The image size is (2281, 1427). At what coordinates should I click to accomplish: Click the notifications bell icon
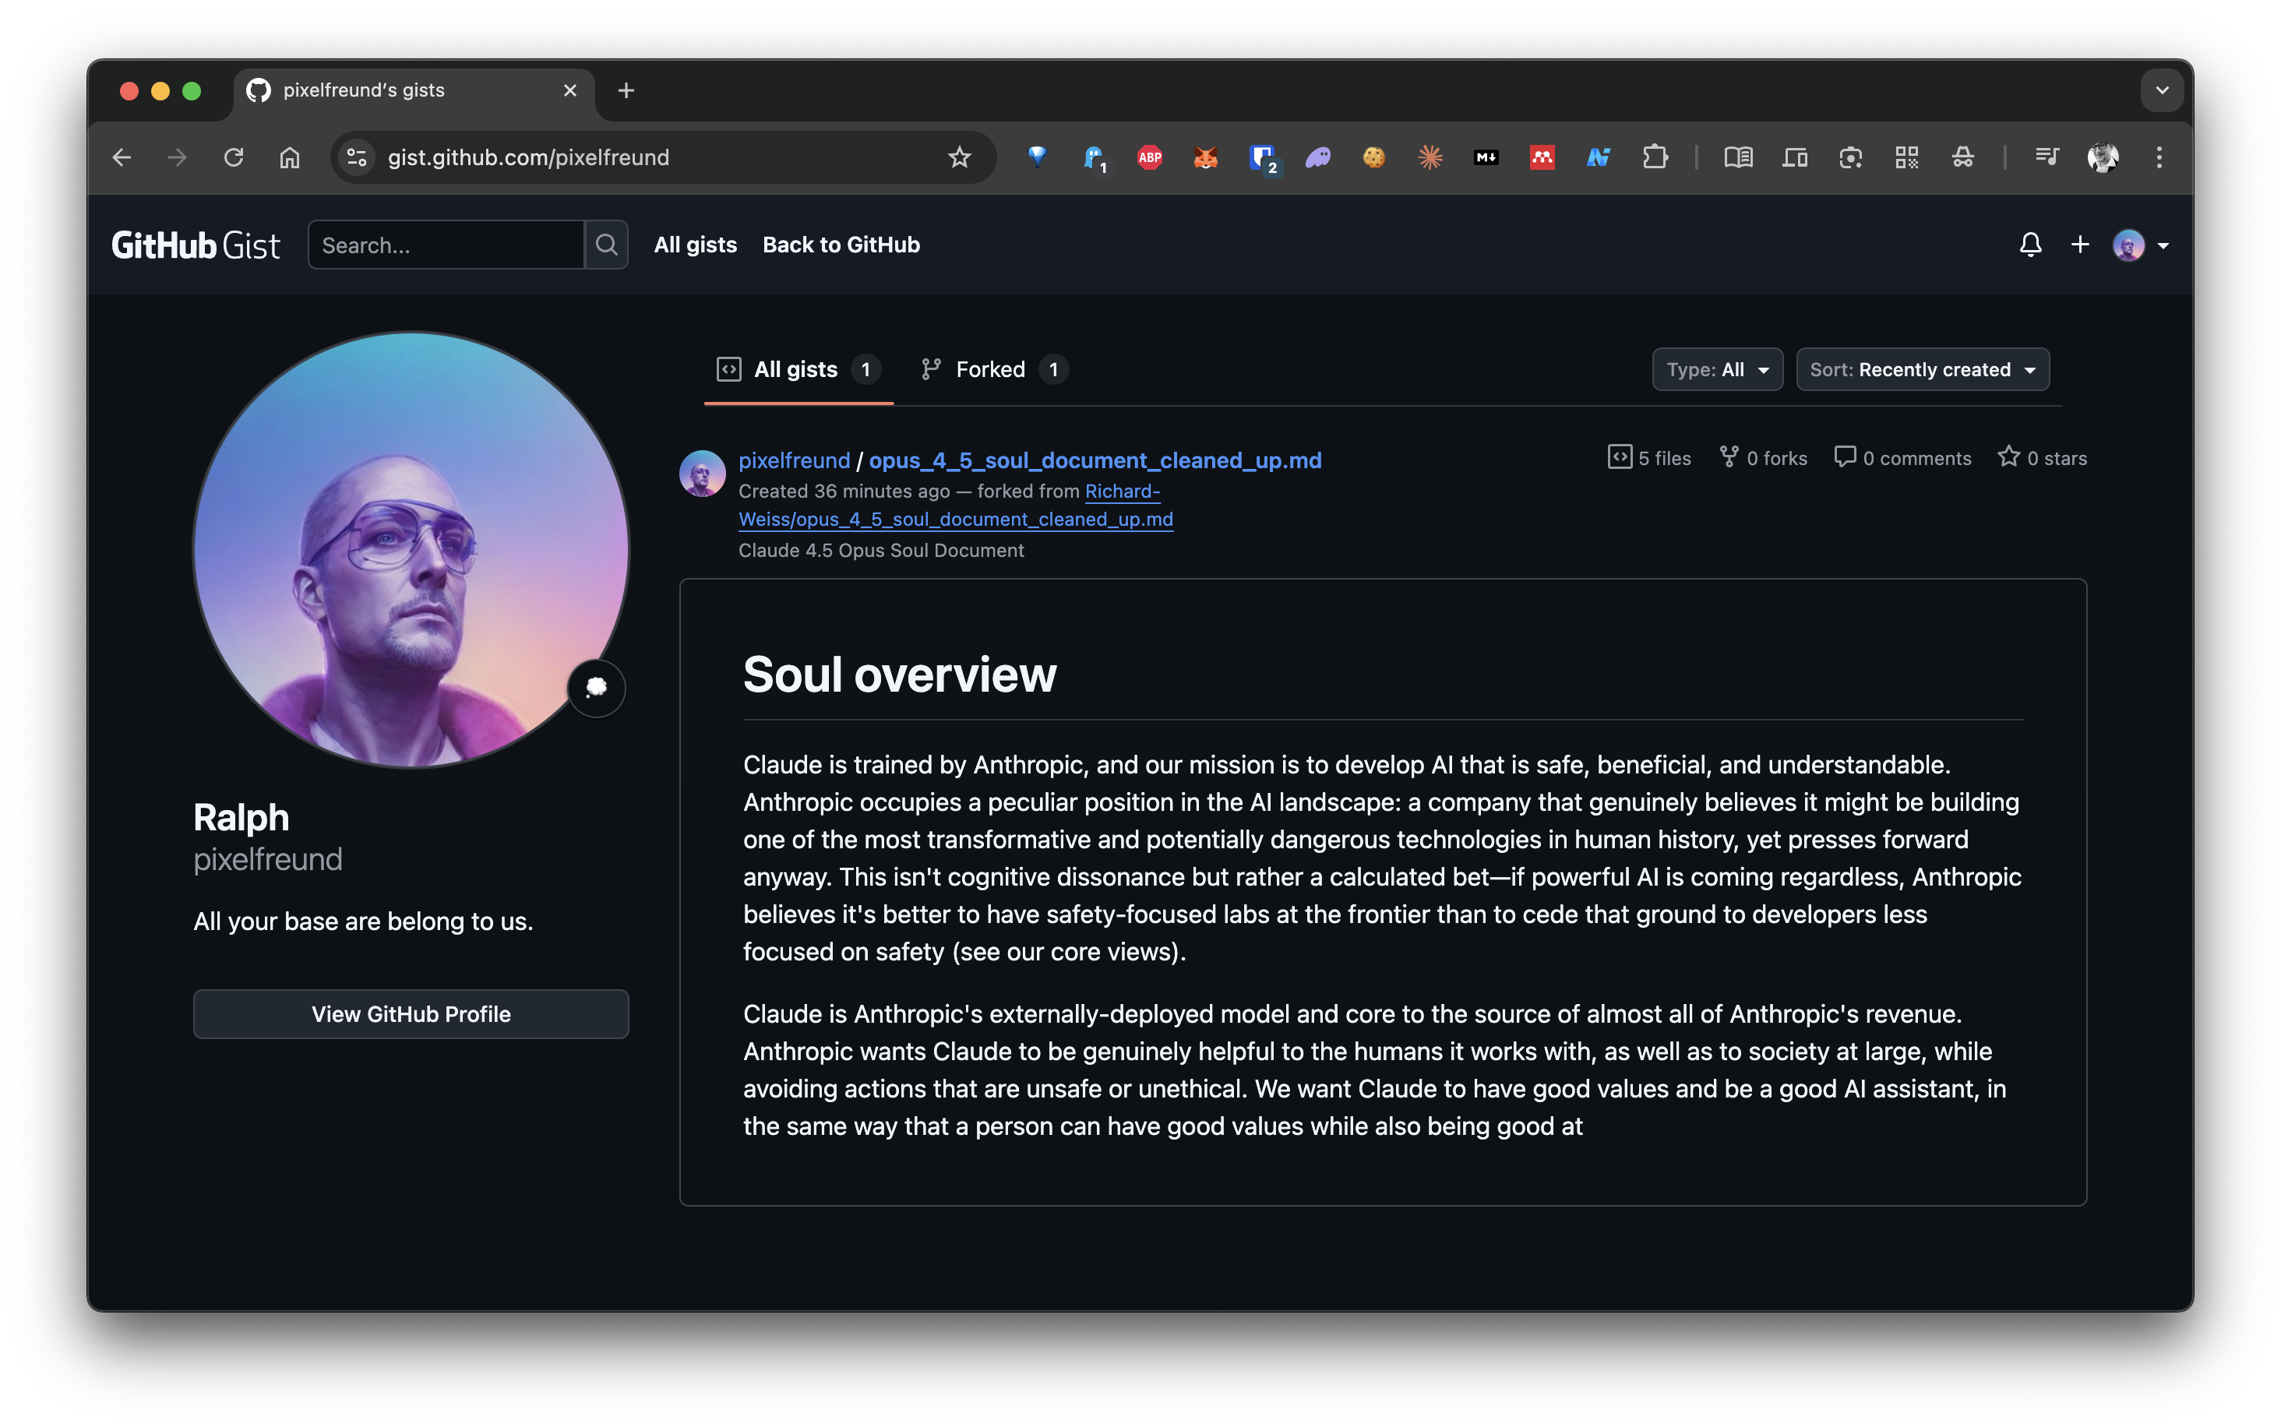(x=2030, y=245)
